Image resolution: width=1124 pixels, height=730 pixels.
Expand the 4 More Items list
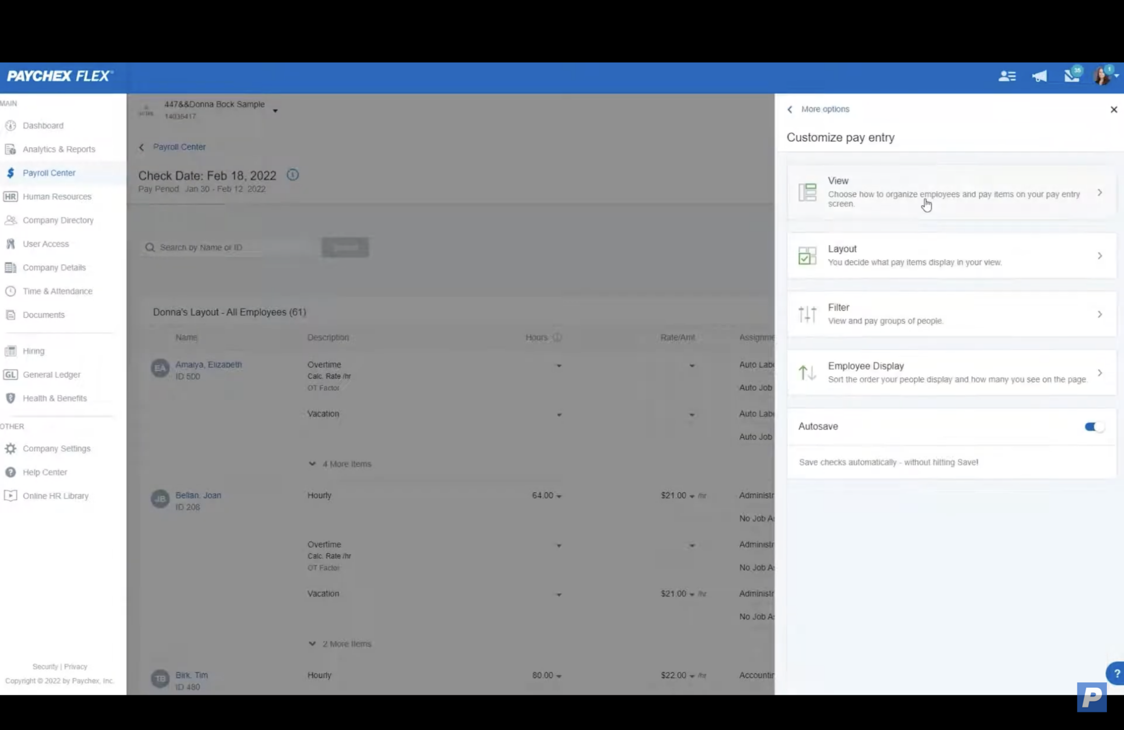(340, 464)
